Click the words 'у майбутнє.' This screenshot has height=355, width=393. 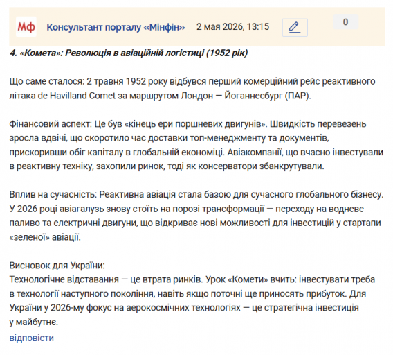[x=34, y=322]
